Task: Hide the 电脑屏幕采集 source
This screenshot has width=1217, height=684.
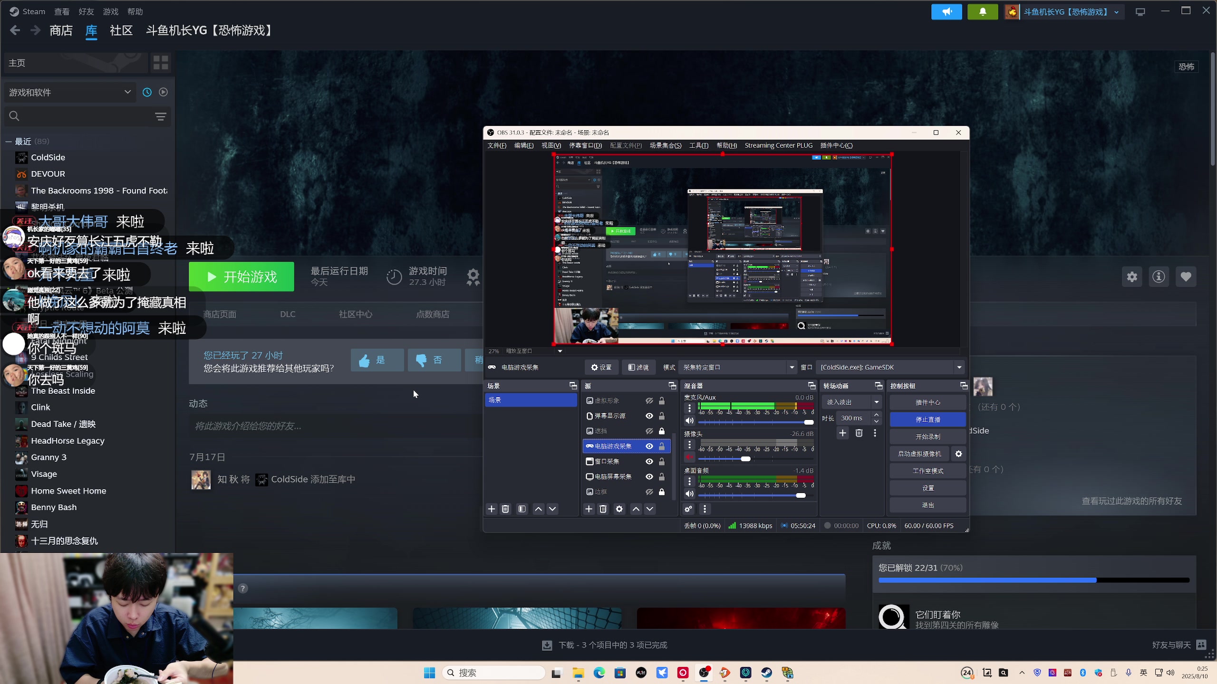Action: pyautogui.click(x=649, y=477)
